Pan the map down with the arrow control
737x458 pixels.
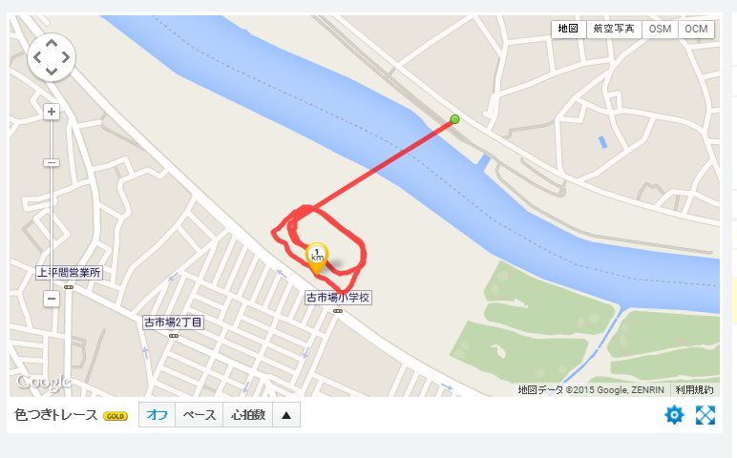(52, 71)
